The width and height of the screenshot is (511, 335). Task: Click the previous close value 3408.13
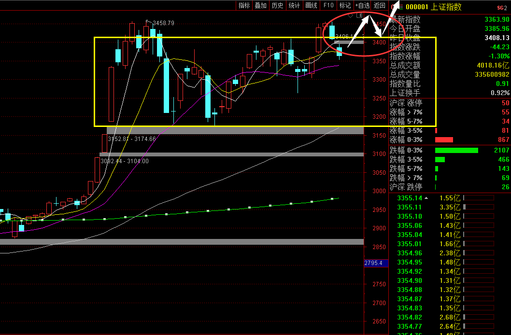tap(497, 38)
